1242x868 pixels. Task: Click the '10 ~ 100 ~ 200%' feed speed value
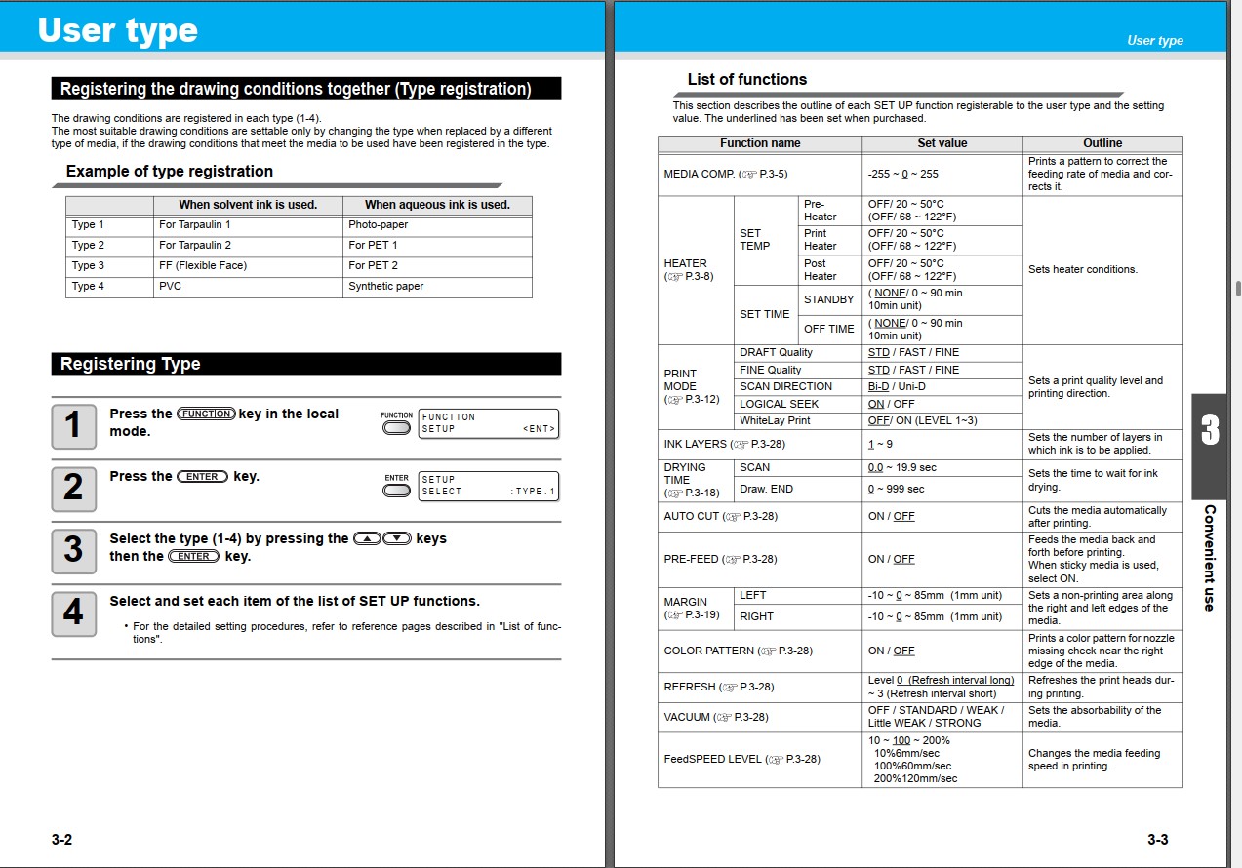tap(909, 740)
